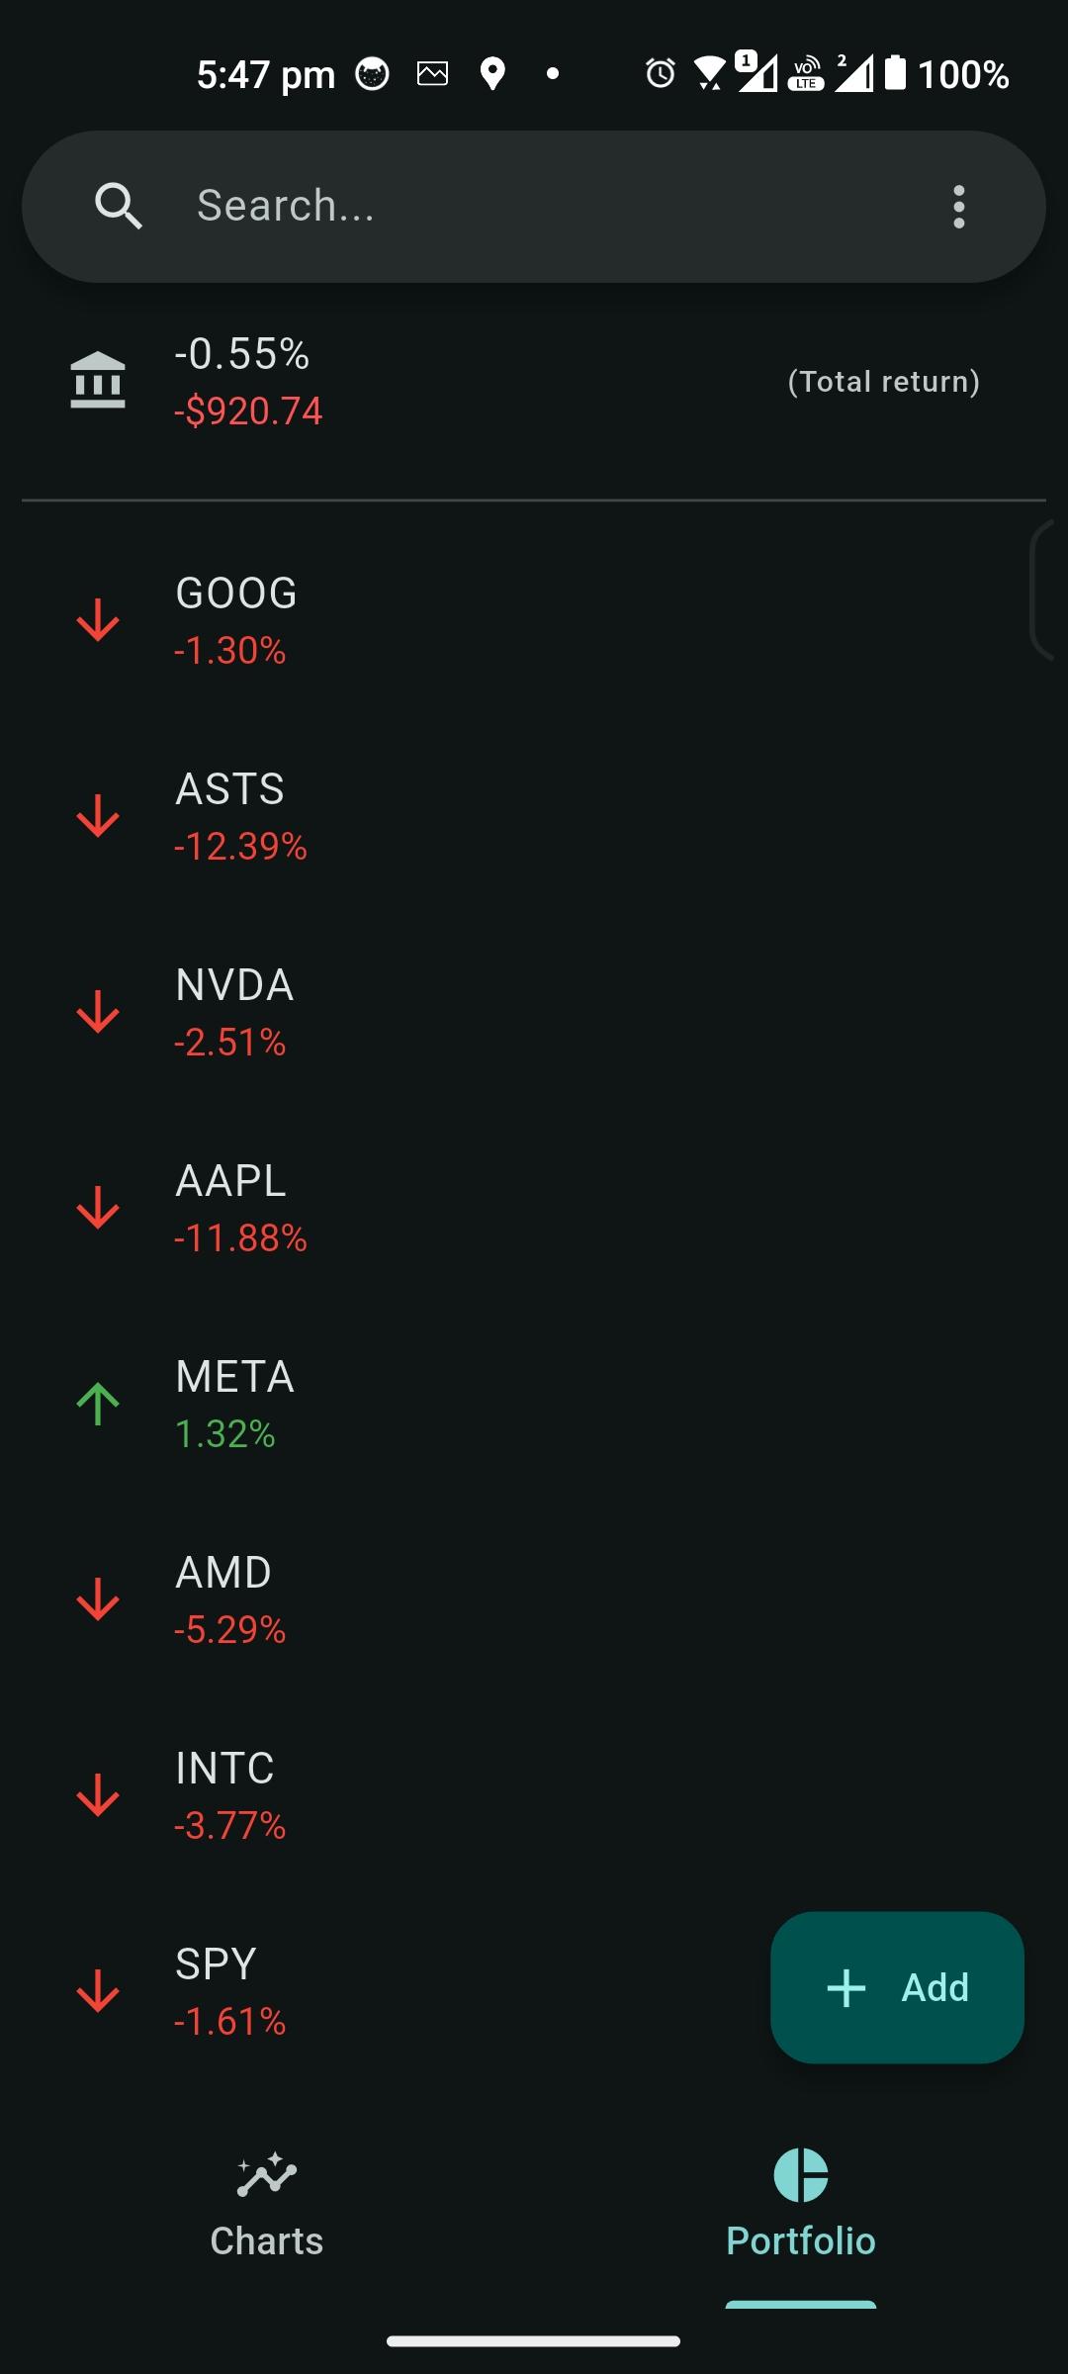Tap the red down arrow beside ASTS
1068x2374 pixels.
click(98, 816)
